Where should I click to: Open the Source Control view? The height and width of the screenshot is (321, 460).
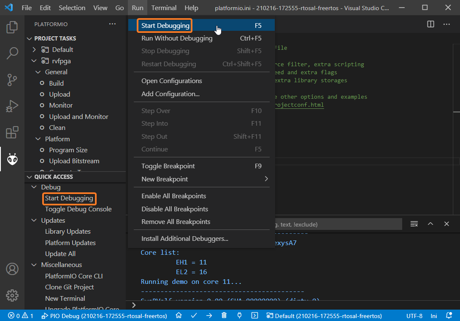12,80
